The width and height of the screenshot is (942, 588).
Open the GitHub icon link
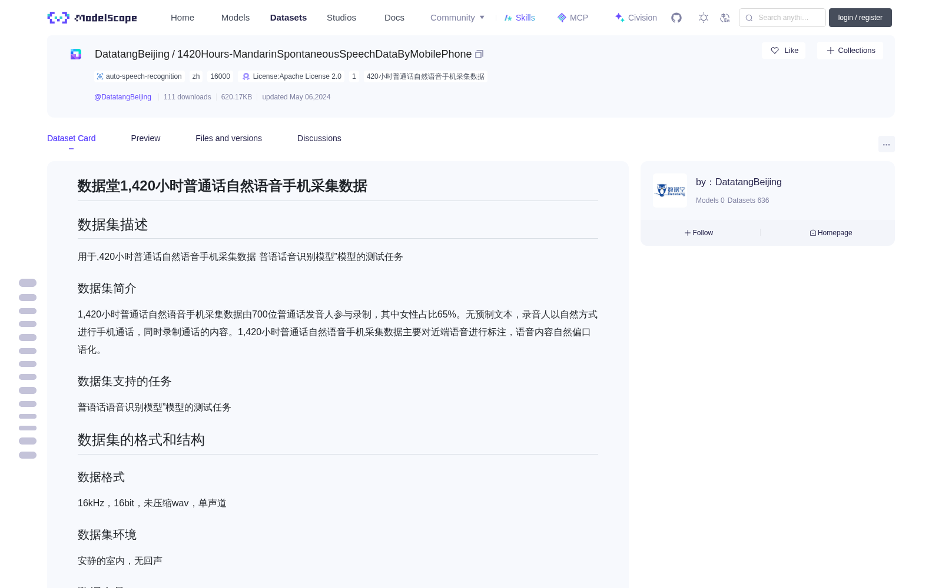[676, 18]
